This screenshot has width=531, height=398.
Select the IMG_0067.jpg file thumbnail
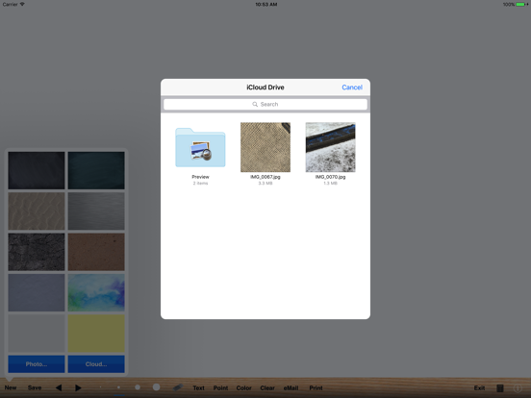[x=265, y=147]
